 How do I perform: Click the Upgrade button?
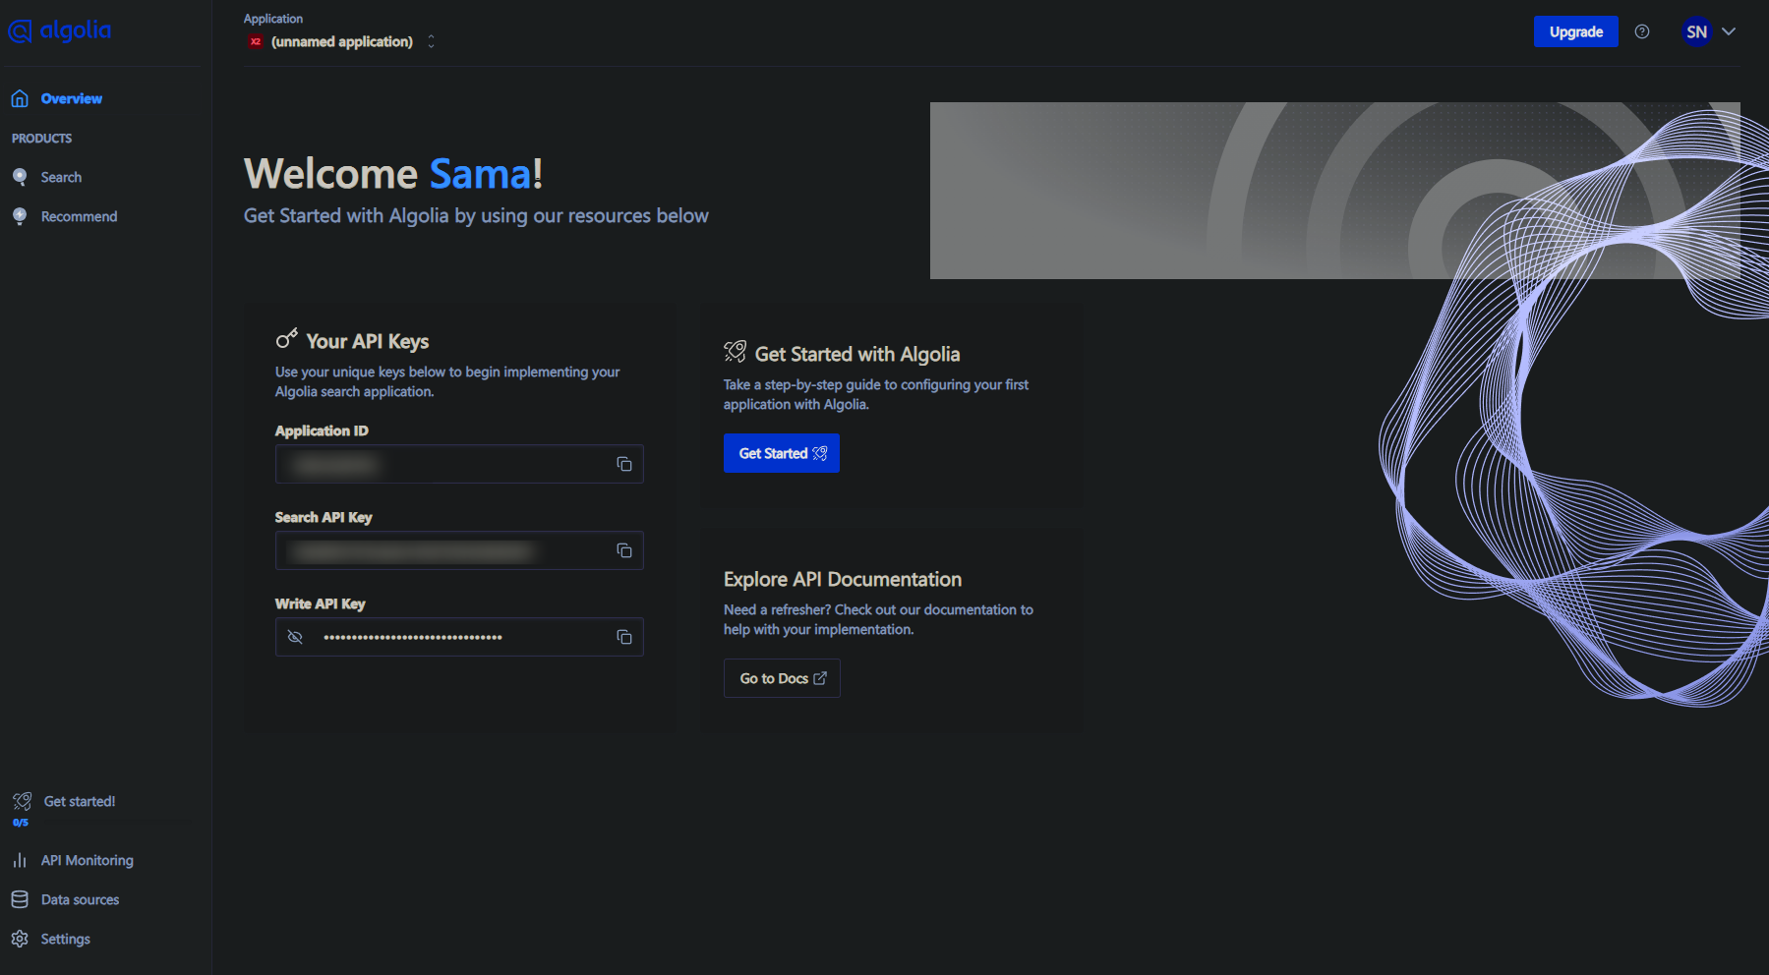tap(1575, 31)
